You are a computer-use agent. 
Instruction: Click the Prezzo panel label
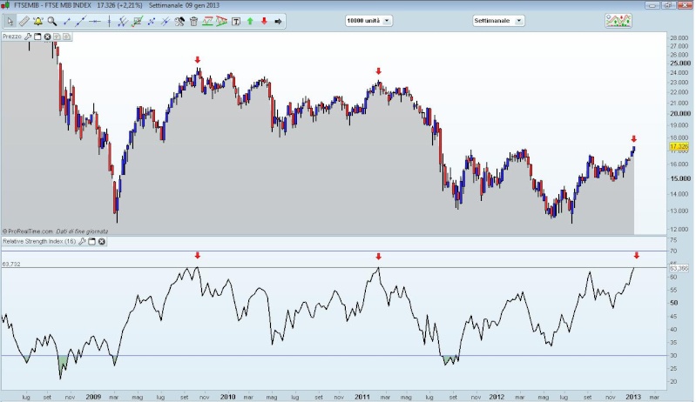[12, 37]
